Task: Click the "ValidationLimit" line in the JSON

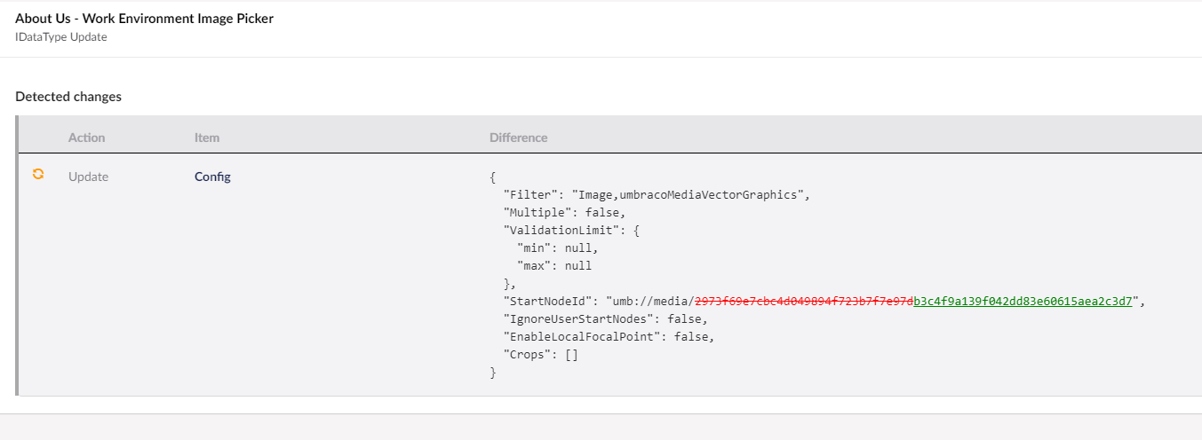Action: click(x=571, y=231)
